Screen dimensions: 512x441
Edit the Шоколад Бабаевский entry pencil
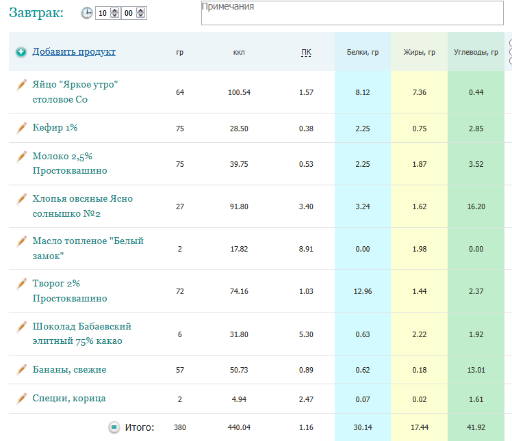coord(21,327)
